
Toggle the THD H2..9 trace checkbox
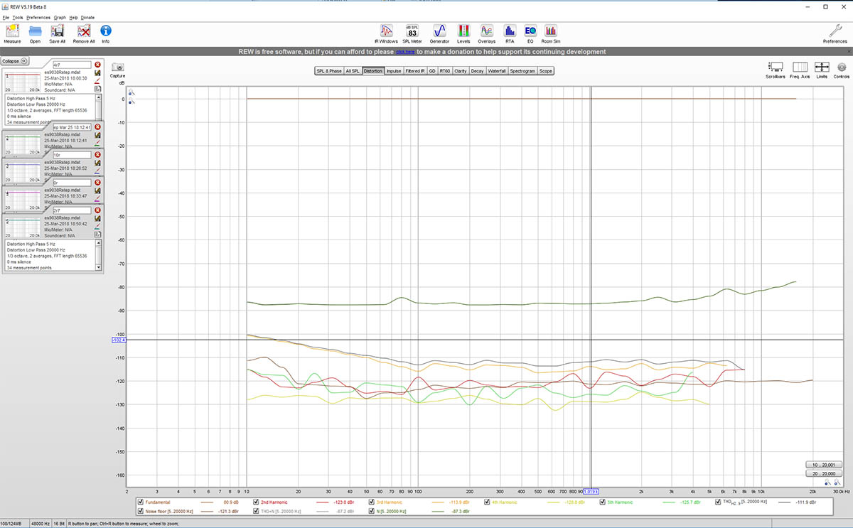717,502
